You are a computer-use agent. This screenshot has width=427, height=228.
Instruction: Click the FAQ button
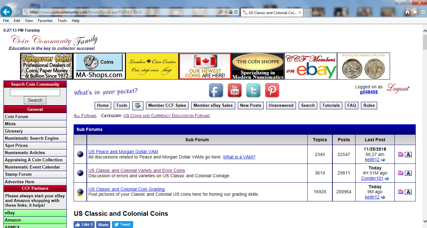point(352,106)
